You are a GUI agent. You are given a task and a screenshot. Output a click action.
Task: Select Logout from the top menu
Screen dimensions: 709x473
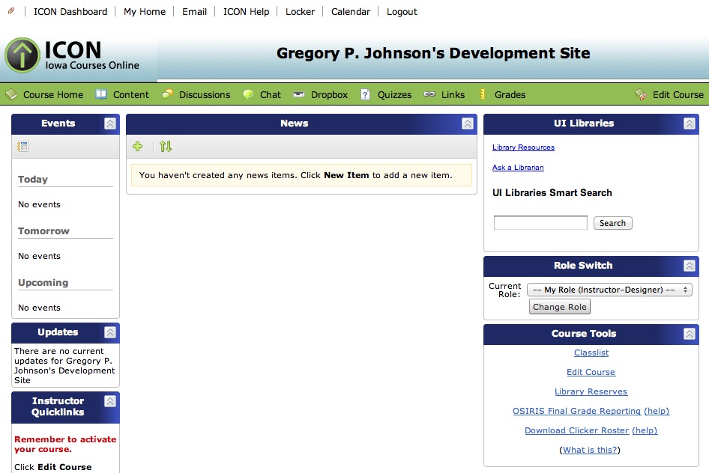click(402, 11)
